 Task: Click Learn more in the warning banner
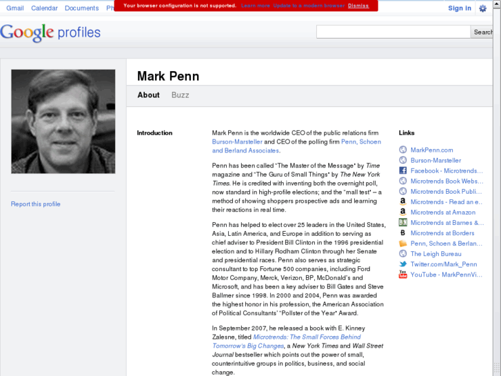click(255, 6)
